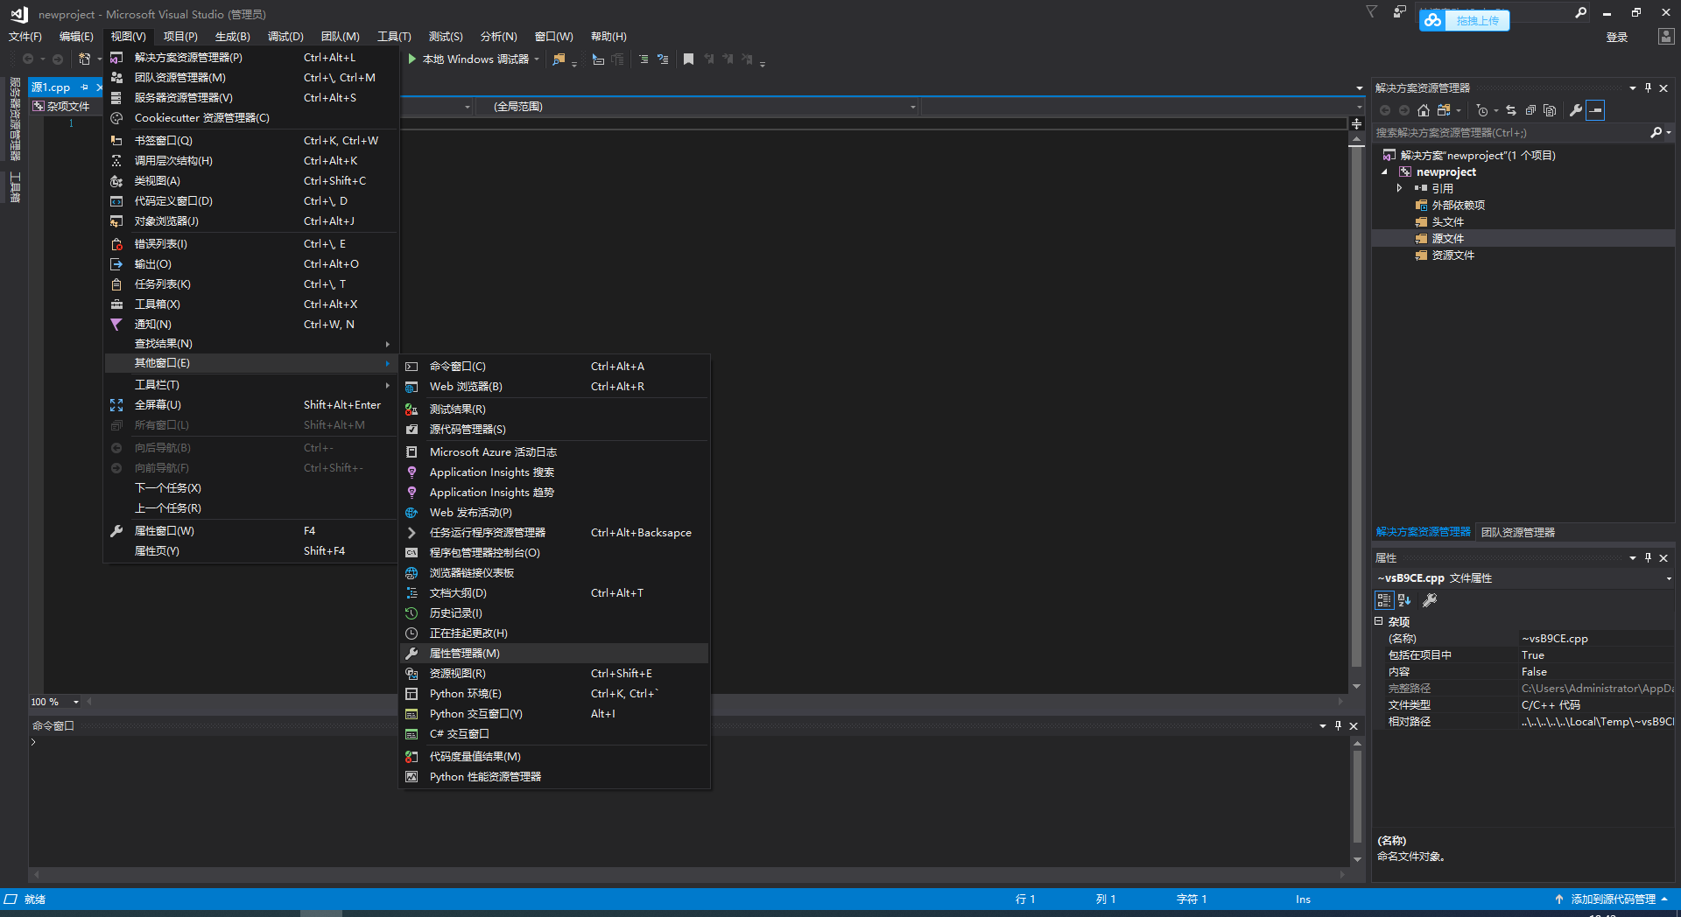Click the Find in Files toolbar icon
The height and width of the screenshot is (917, 1681).
[559, 59]
